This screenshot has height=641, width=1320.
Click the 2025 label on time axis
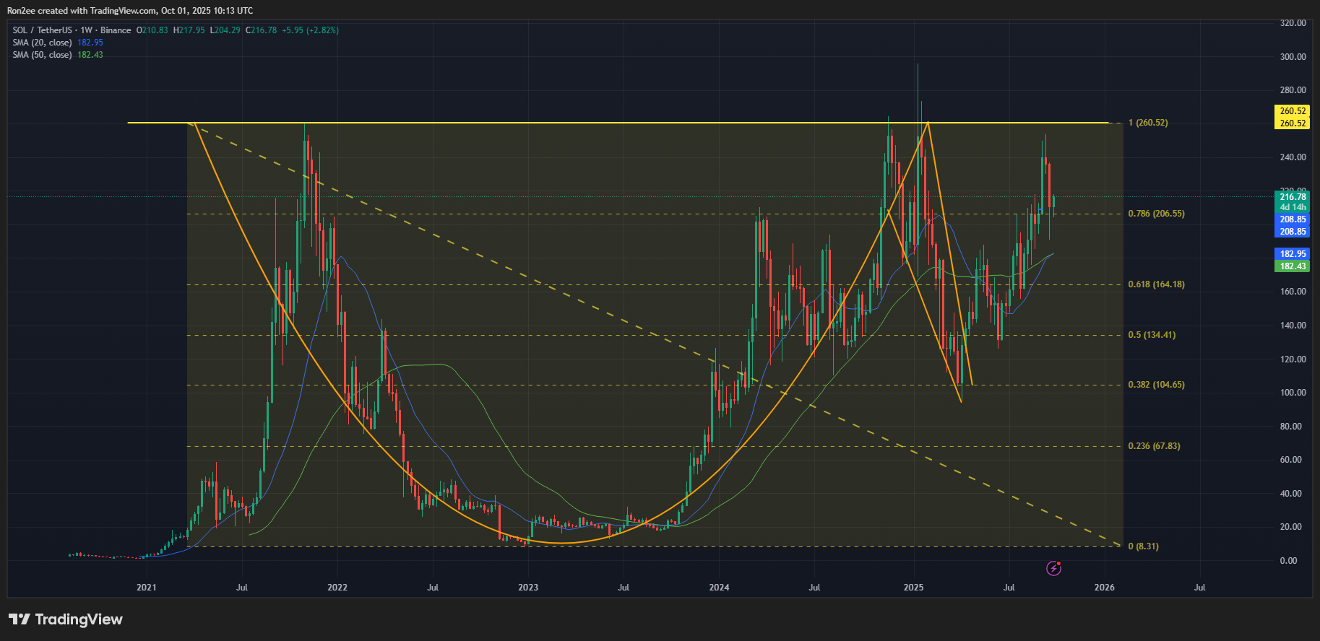914,588
